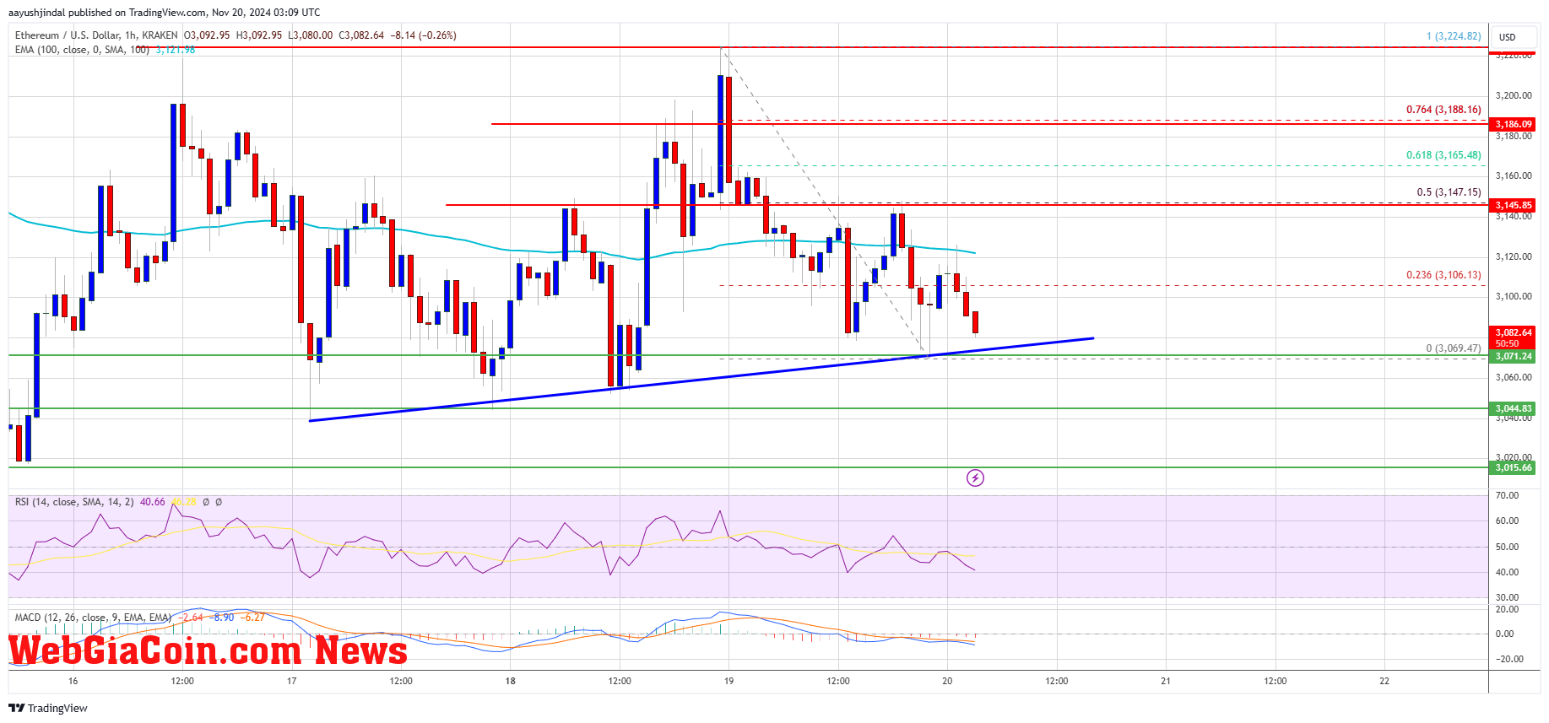Click the MACD value −2.64
Screen dimensions: 1549x723
pos(192,618)
